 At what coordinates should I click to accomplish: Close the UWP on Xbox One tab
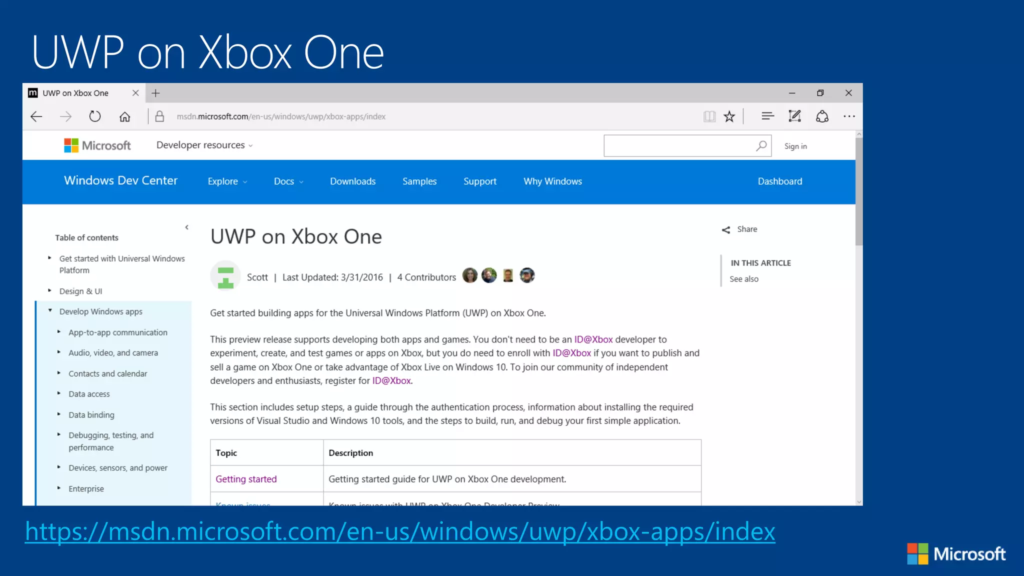[x=135, y=93]
